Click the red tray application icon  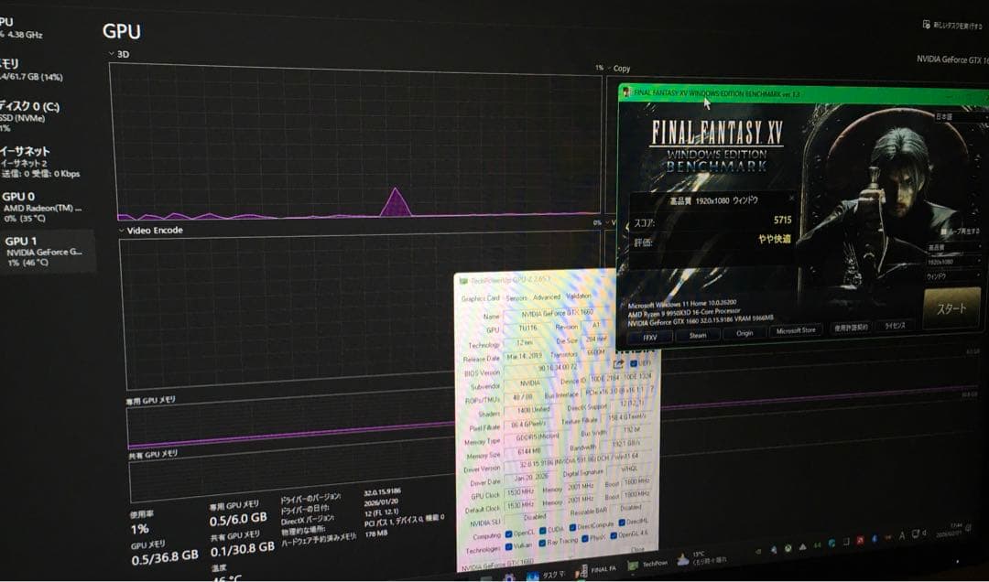(860, 541)
